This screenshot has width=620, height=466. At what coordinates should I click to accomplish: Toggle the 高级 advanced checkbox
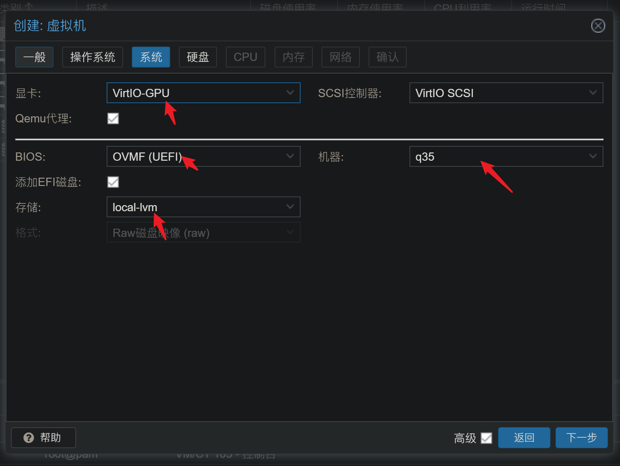(486, 438)
